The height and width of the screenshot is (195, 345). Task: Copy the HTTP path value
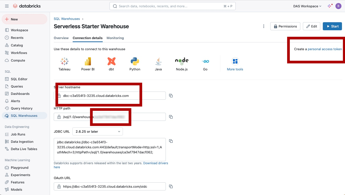[171, 117]
